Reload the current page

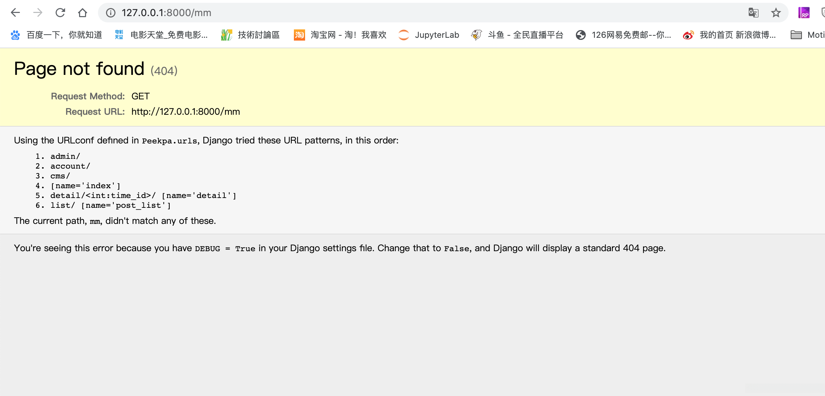point(60,13)
